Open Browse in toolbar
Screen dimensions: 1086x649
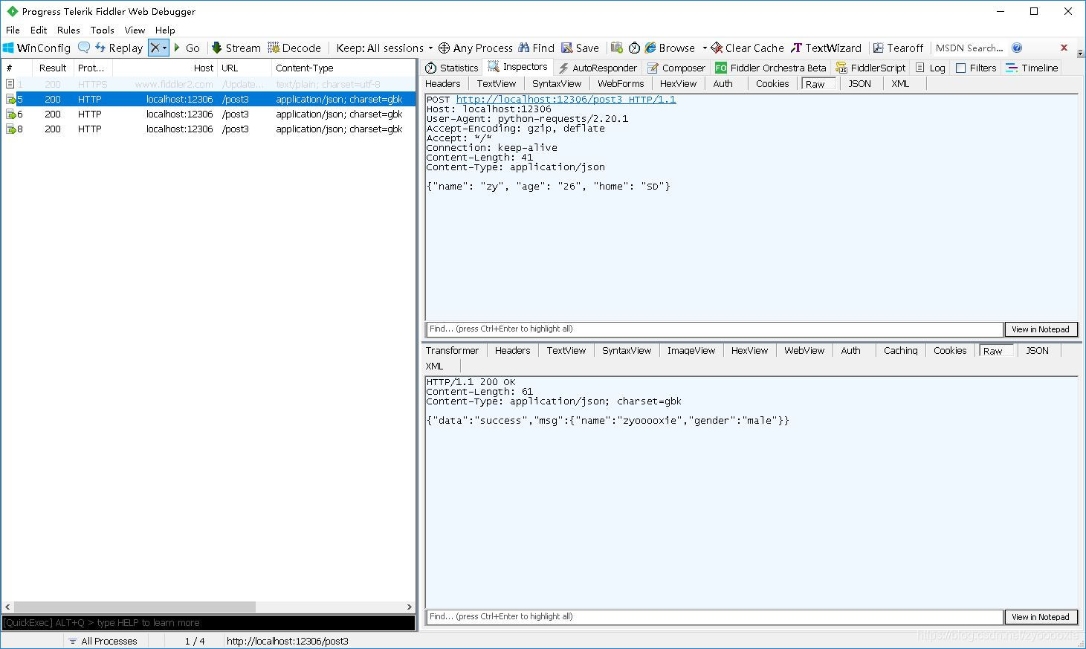click(x=670, y=48)
